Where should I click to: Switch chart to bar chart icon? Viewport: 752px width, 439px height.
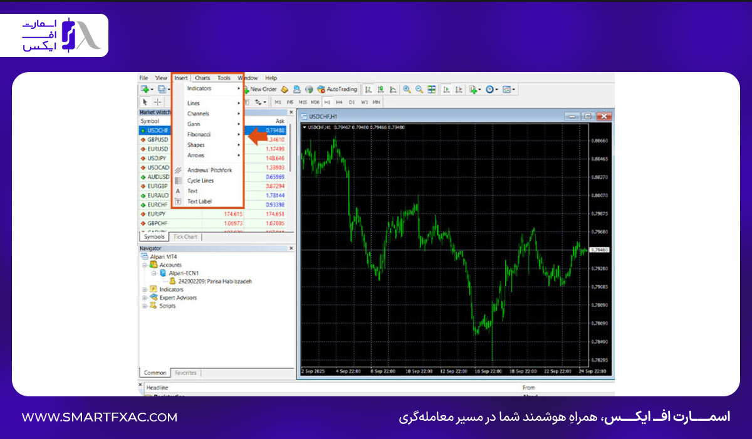click(368, 90)
